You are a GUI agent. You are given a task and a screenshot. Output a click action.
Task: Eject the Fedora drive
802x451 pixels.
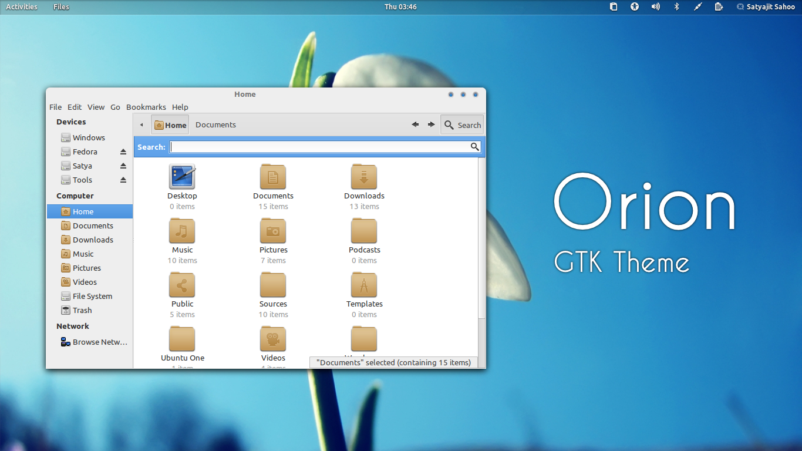click(123, 152)
